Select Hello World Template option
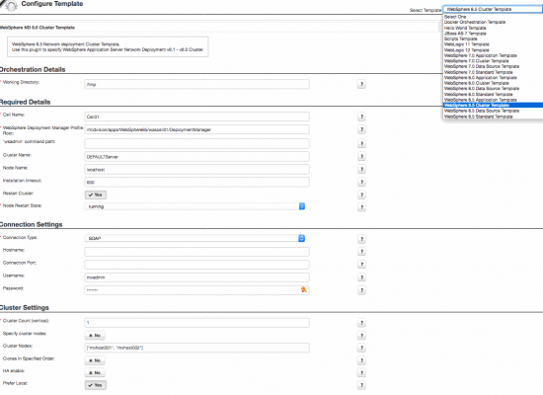543x395 pixels. [x=493, y=28]
